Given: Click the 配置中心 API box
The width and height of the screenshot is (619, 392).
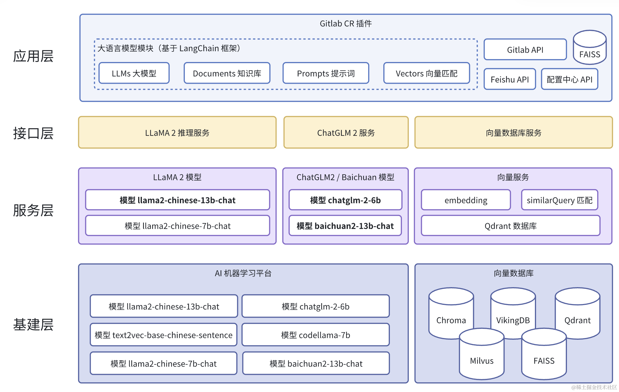Looking at the screenshot, I should coord(570,79).
